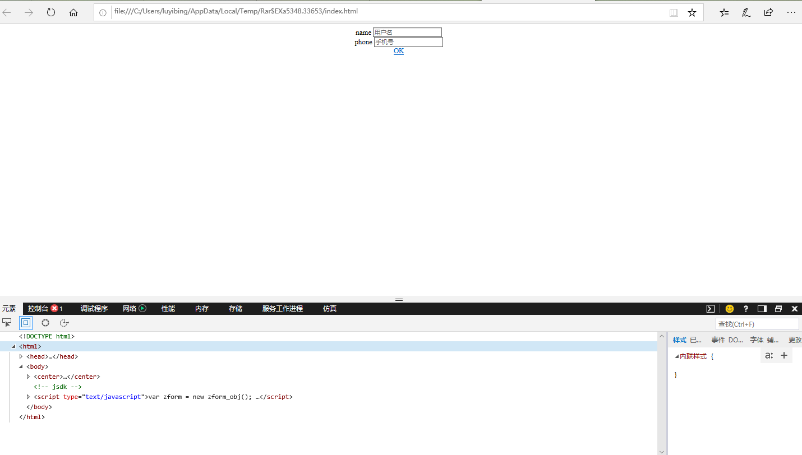The height and width of the screenshot is (455, 802).
Task: Expand the <head> node
Action: pos(21,356)
